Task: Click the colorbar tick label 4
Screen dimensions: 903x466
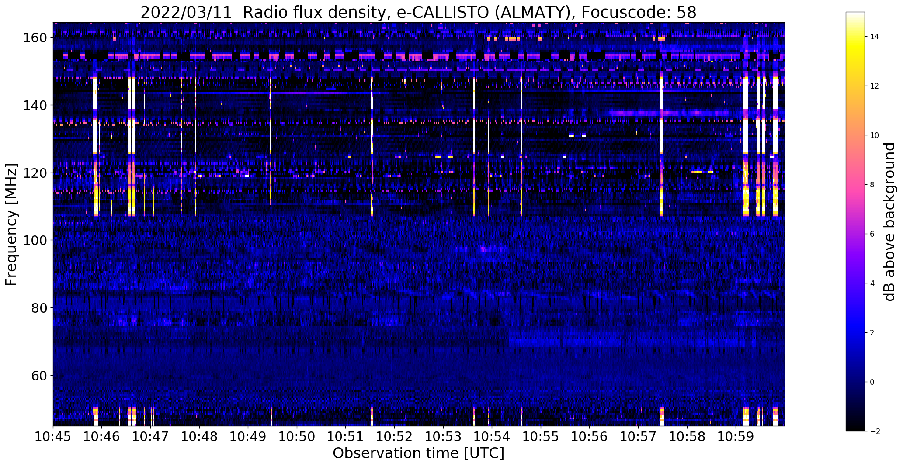Action: [872, 283]
